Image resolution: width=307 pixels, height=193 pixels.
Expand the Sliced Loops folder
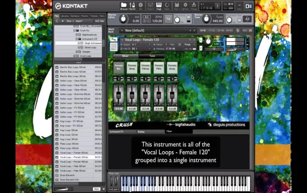click(79, 47)
